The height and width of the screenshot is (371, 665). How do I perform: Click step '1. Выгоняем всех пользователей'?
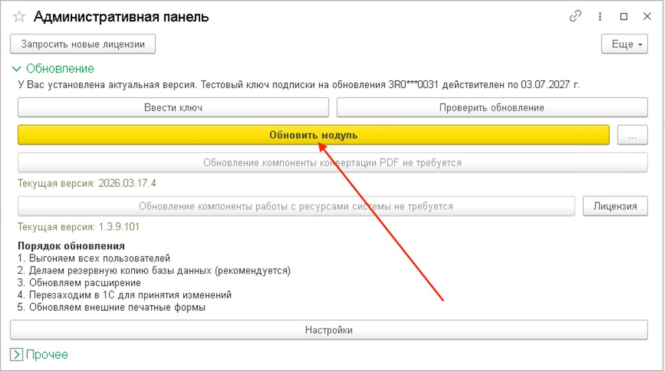pyautogui.click(x=94, y=258)
